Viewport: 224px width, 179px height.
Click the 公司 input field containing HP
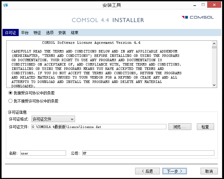coord(148,153)
